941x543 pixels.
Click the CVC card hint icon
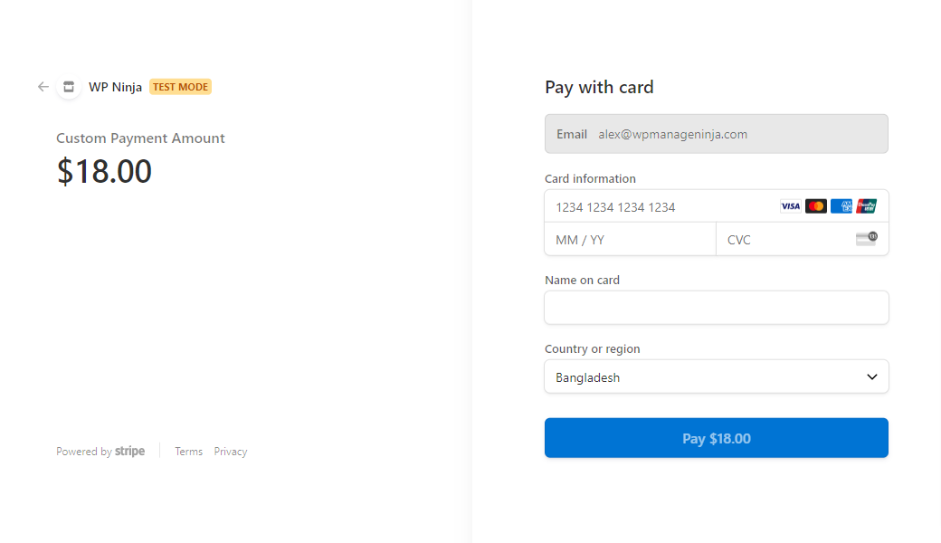[866, 239]
